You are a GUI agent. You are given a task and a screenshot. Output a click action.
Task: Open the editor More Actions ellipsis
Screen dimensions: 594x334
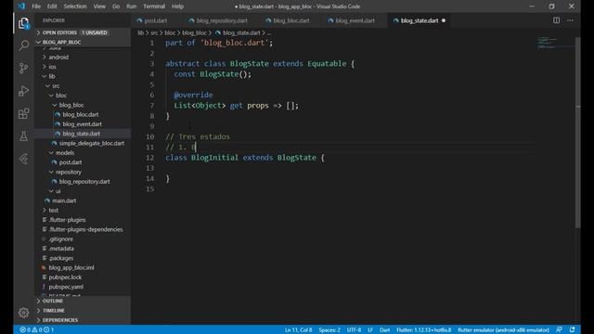pyautogui.click(x=570, y=20)
